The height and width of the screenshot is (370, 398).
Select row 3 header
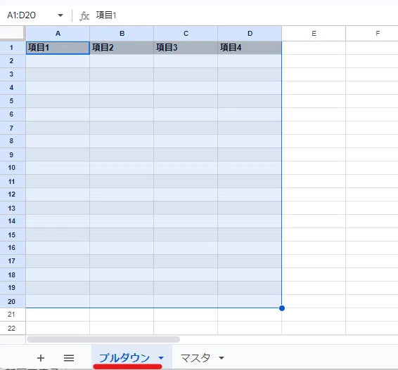(13, 74)
